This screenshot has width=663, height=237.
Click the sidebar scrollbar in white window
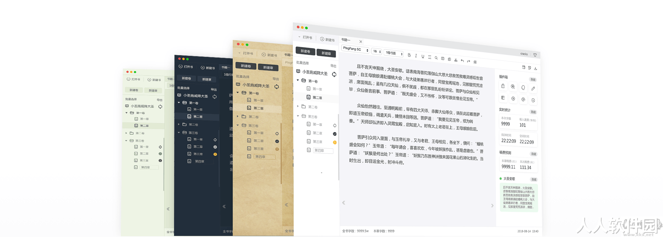click(338, 147)
